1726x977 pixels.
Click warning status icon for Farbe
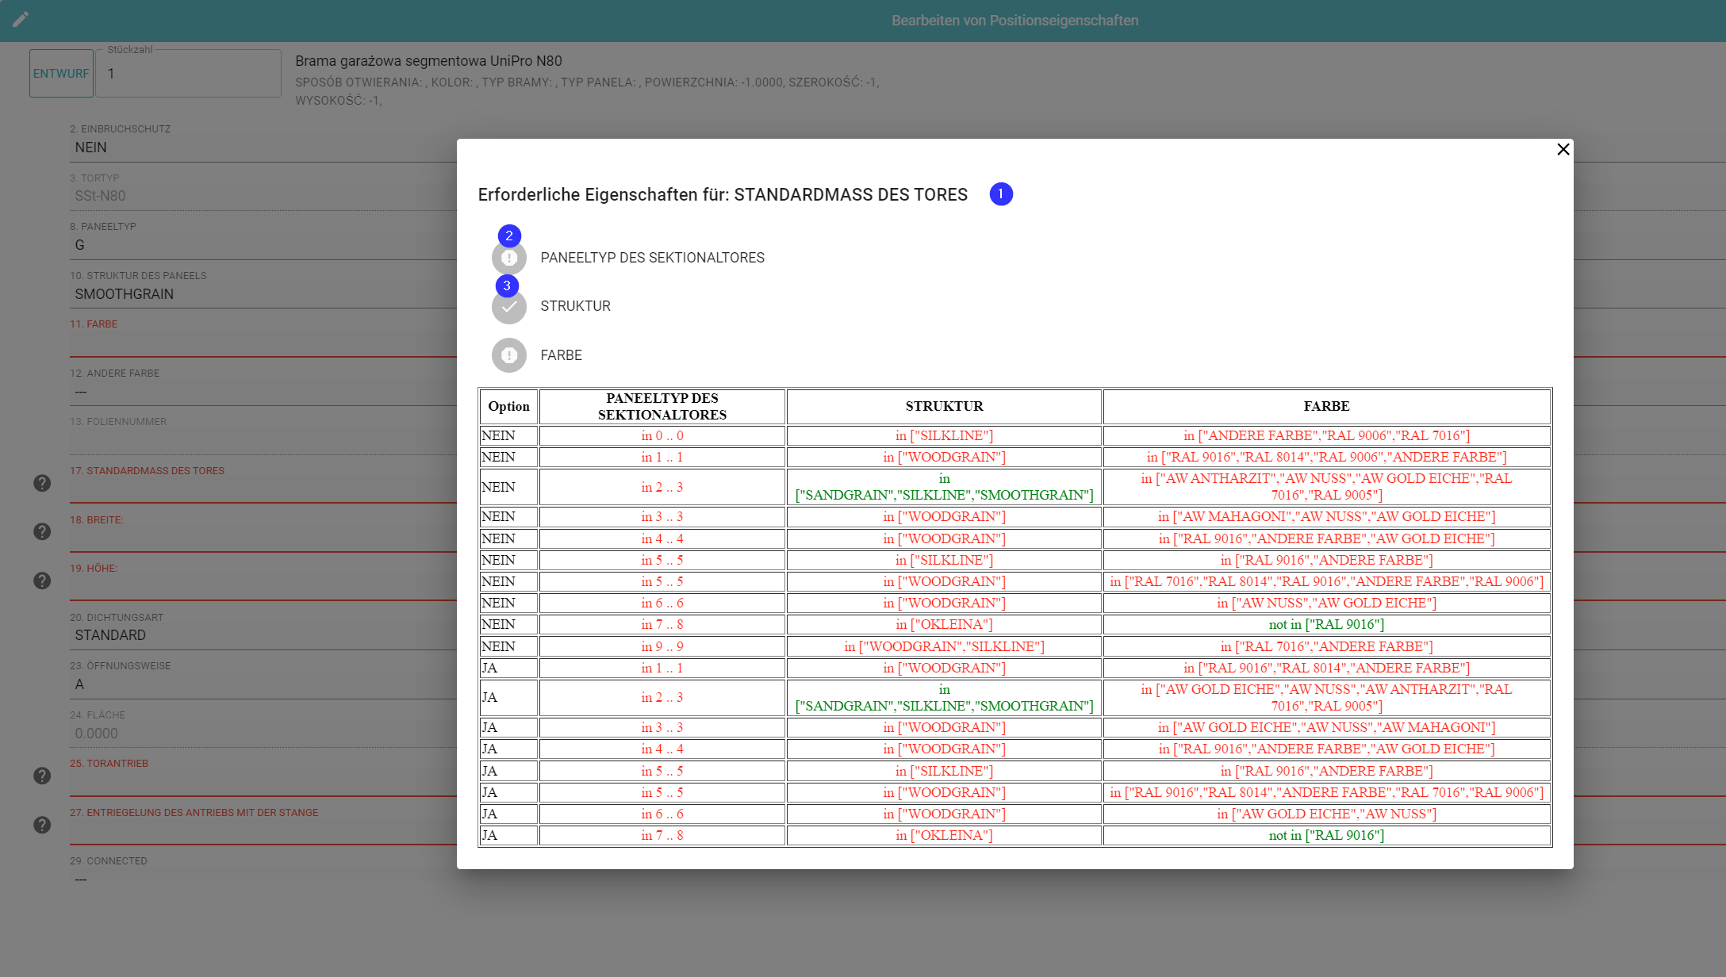click(x=508, y=355)
